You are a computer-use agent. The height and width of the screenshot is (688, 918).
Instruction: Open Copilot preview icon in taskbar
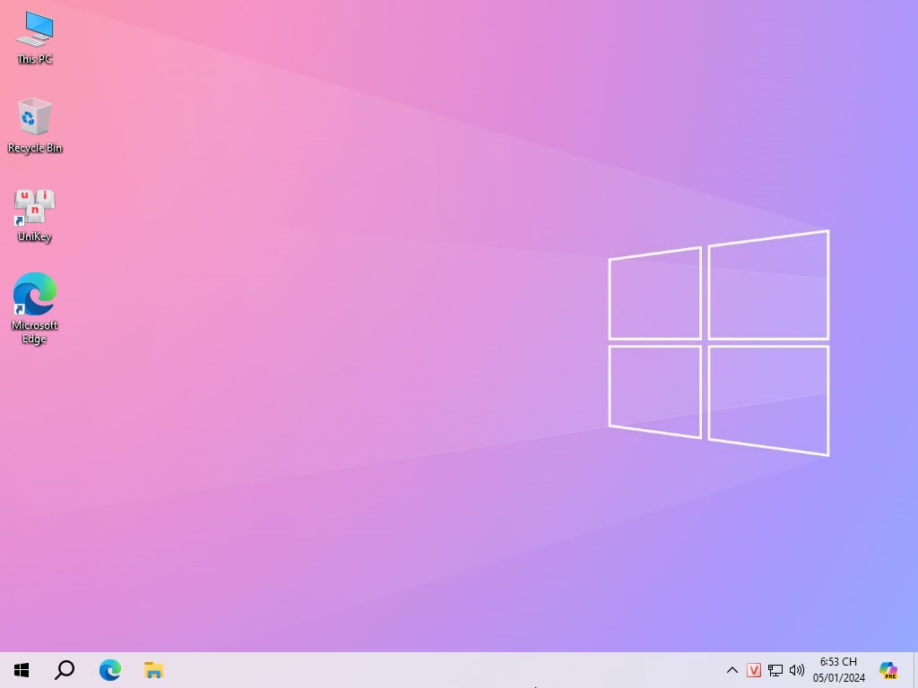tap(888, 670)
